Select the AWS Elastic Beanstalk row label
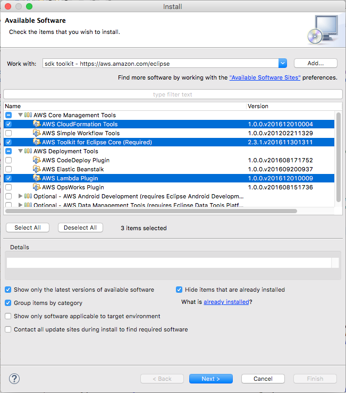This screenshot has height=393, width=346. coord(73,169)
